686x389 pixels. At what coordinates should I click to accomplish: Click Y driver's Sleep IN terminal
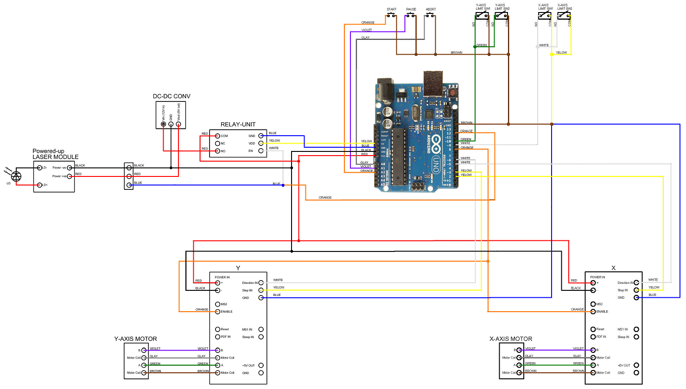click(261, 337)
